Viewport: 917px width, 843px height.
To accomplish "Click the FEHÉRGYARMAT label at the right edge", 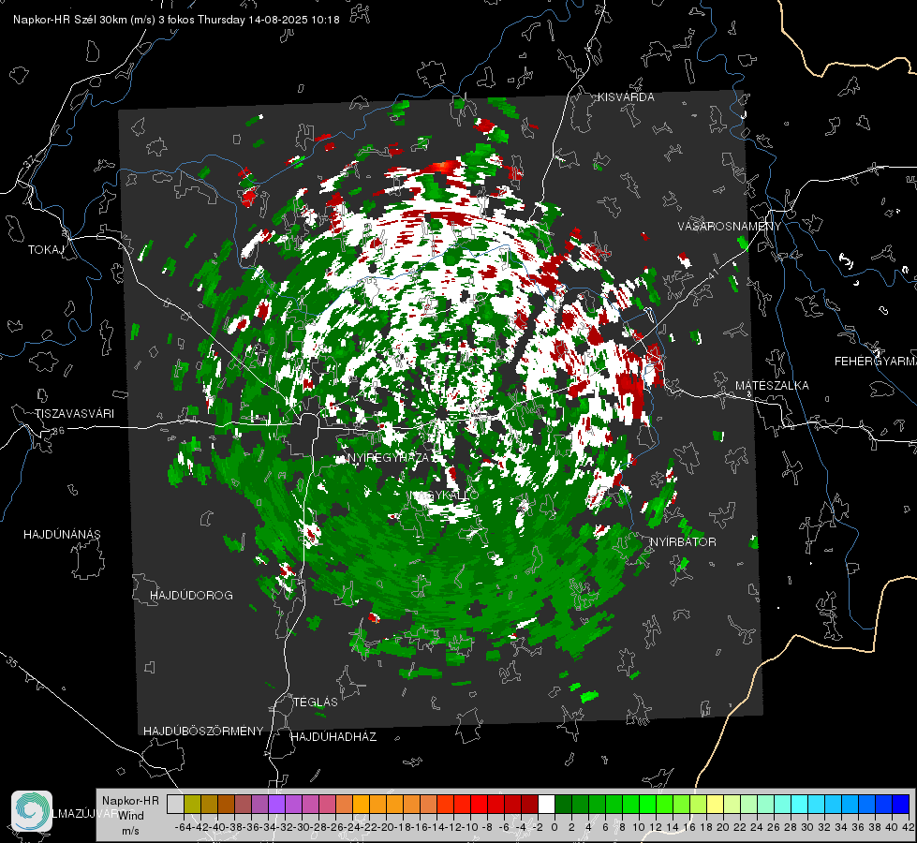I will tap(876, 362).
